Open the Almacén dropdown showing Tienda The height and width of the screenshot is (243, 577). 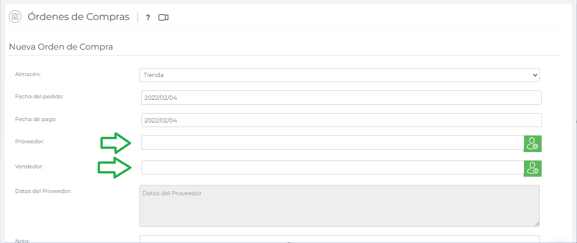(x=339, y=75)
